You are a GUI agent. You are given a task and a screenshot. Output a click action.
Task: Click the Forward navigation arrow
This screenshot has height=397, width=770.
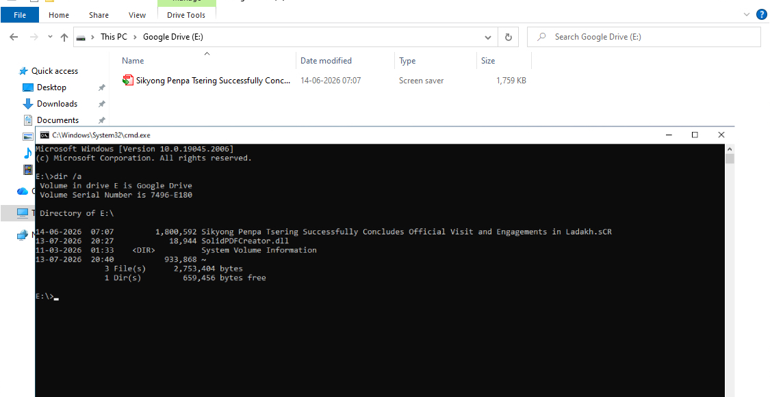click(x=34, y=37)
